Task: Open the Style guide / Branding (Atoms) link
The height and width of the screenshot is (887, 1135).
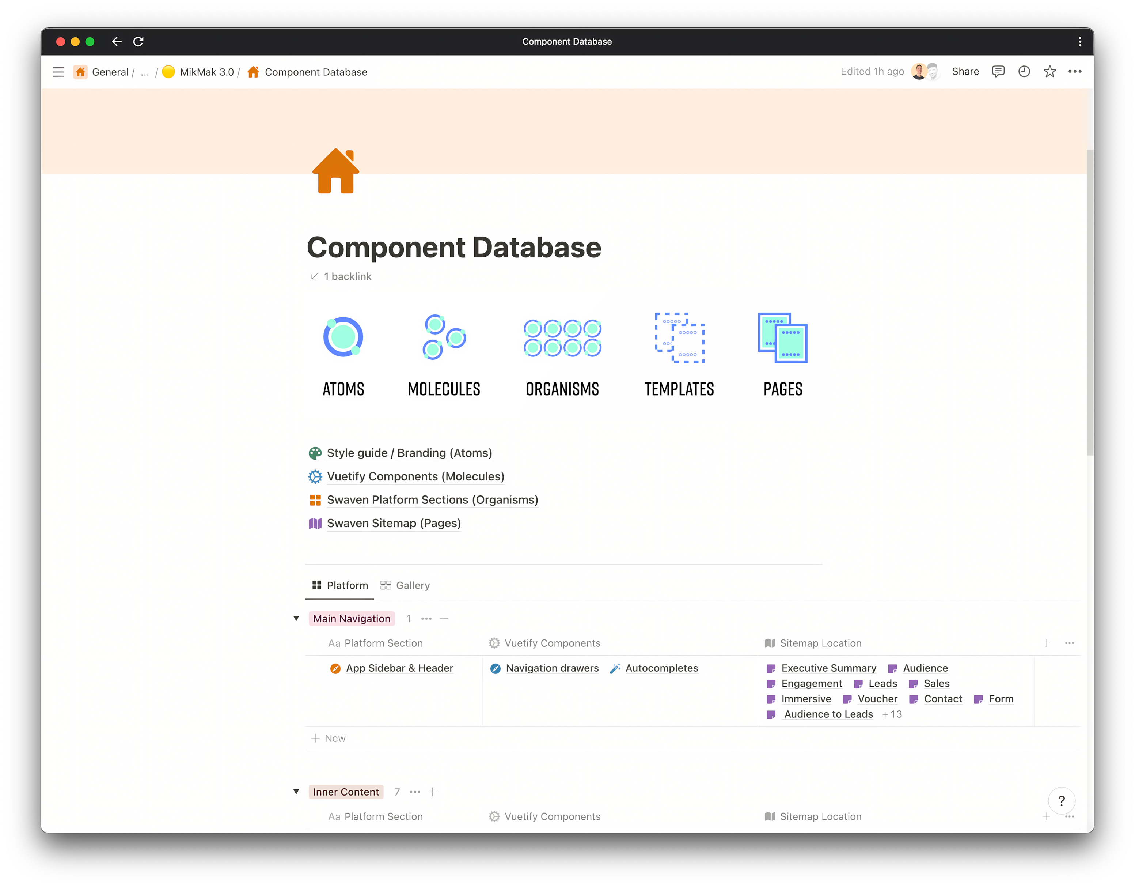Action: pyautogui.click(x=409, y=453)
